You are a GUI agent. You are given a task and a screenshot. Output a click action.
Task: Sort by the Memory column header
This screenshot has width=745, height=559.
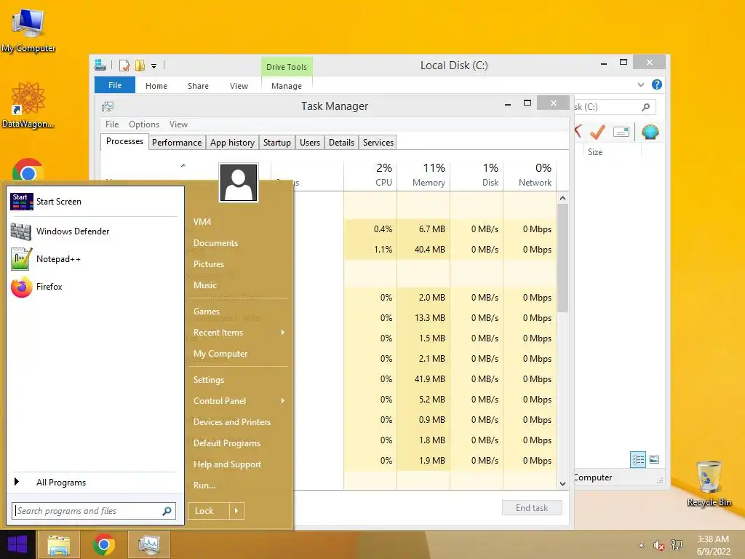point(423,175)
